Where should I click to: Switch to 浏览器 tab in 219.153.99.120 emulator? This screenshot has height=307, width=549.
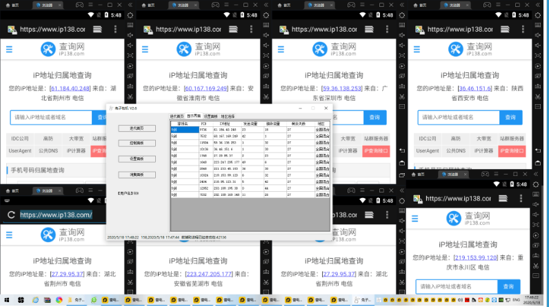[x=450, y=174]
